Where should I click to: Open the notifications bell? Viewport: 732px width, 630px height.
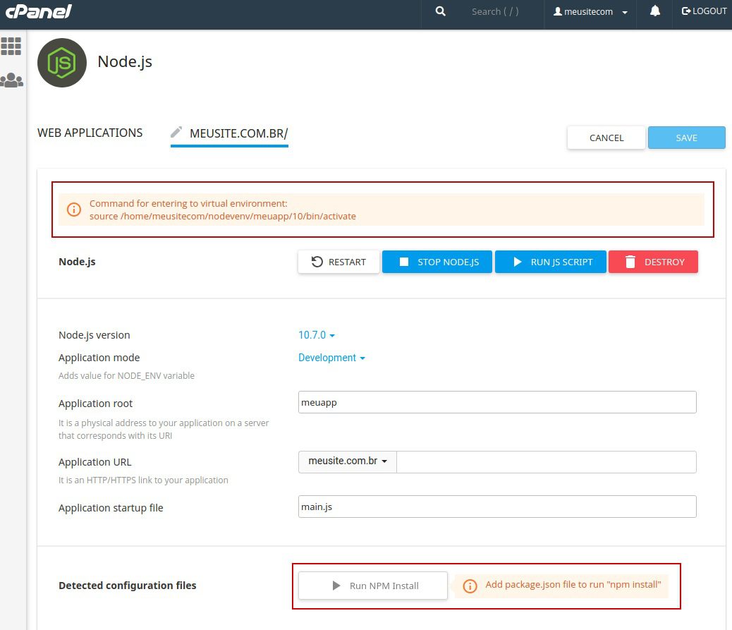click(x=655, y=12)
